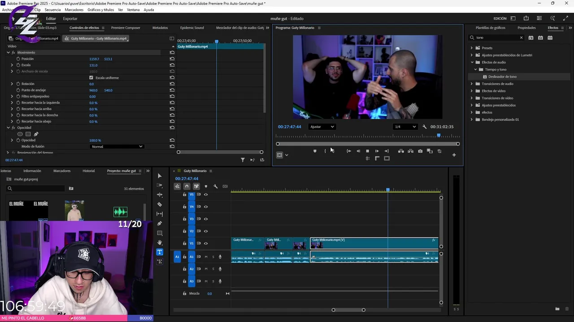
Task: Switch to Exportar workspace tab
Action: pos(70,18)
